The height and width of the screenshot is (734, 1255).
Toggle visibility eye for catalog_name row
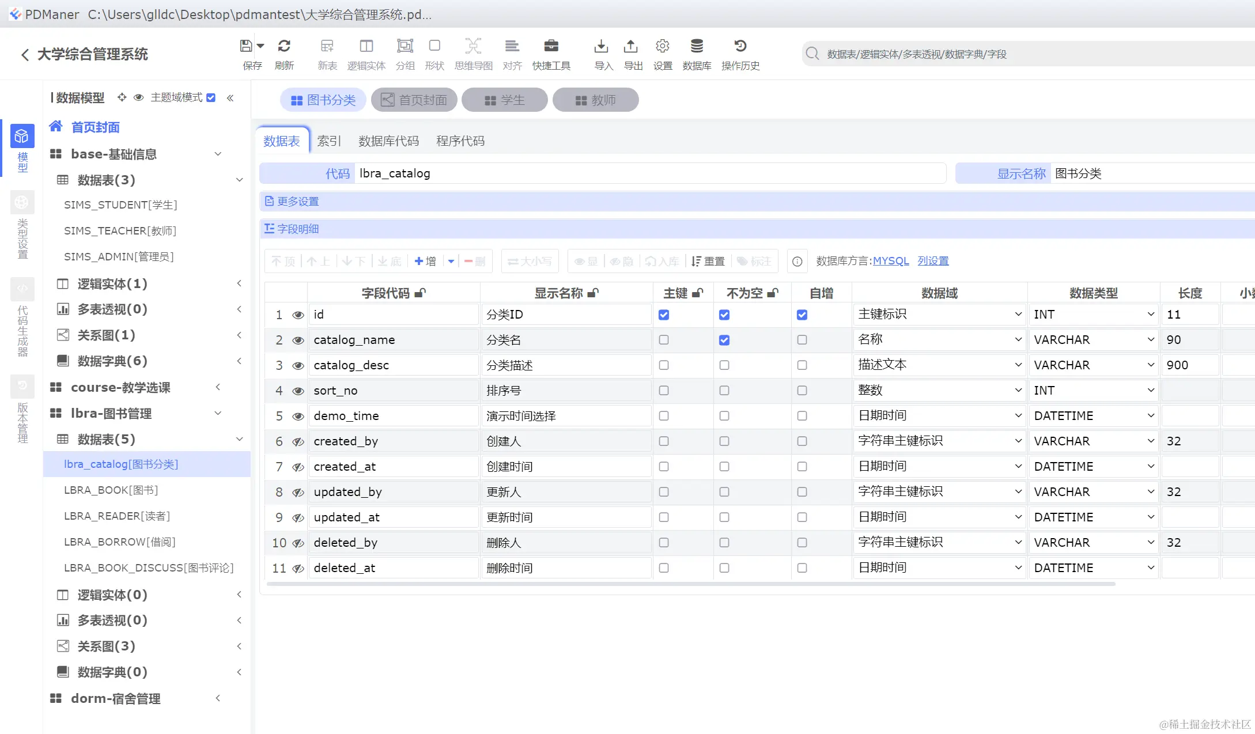tap(298, 340)
